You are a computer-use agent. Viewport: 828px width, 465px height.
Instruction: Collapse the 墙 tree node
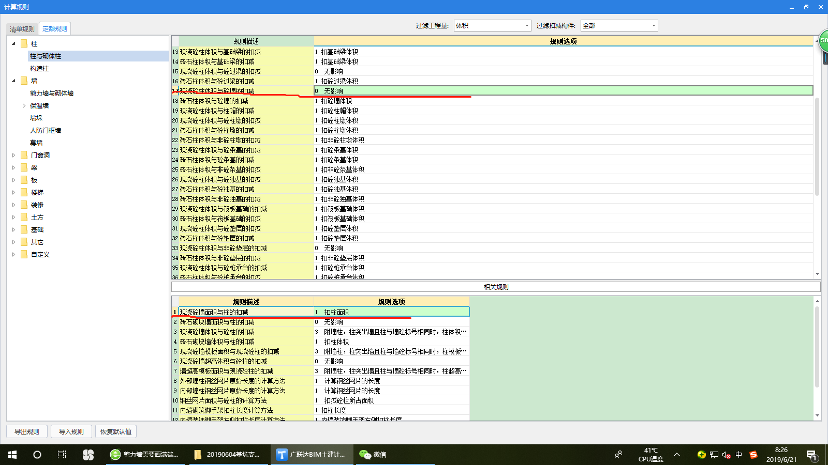(13, 81)
